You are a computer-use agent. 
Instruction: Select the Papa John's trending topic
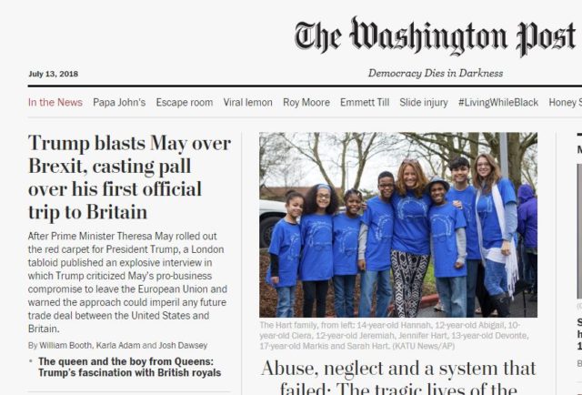pyautogui.click(x=119, y=102)
